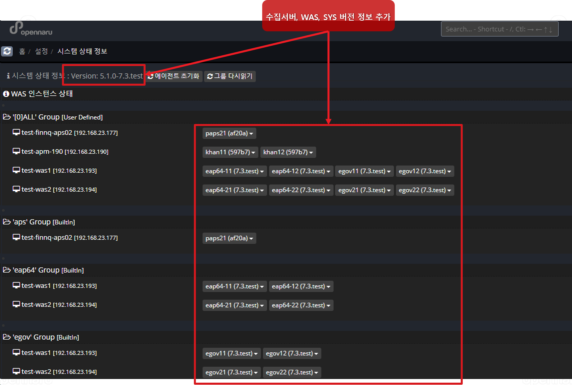Navigate to 홈 in the breadcrumb

click(x=22, y=51)
